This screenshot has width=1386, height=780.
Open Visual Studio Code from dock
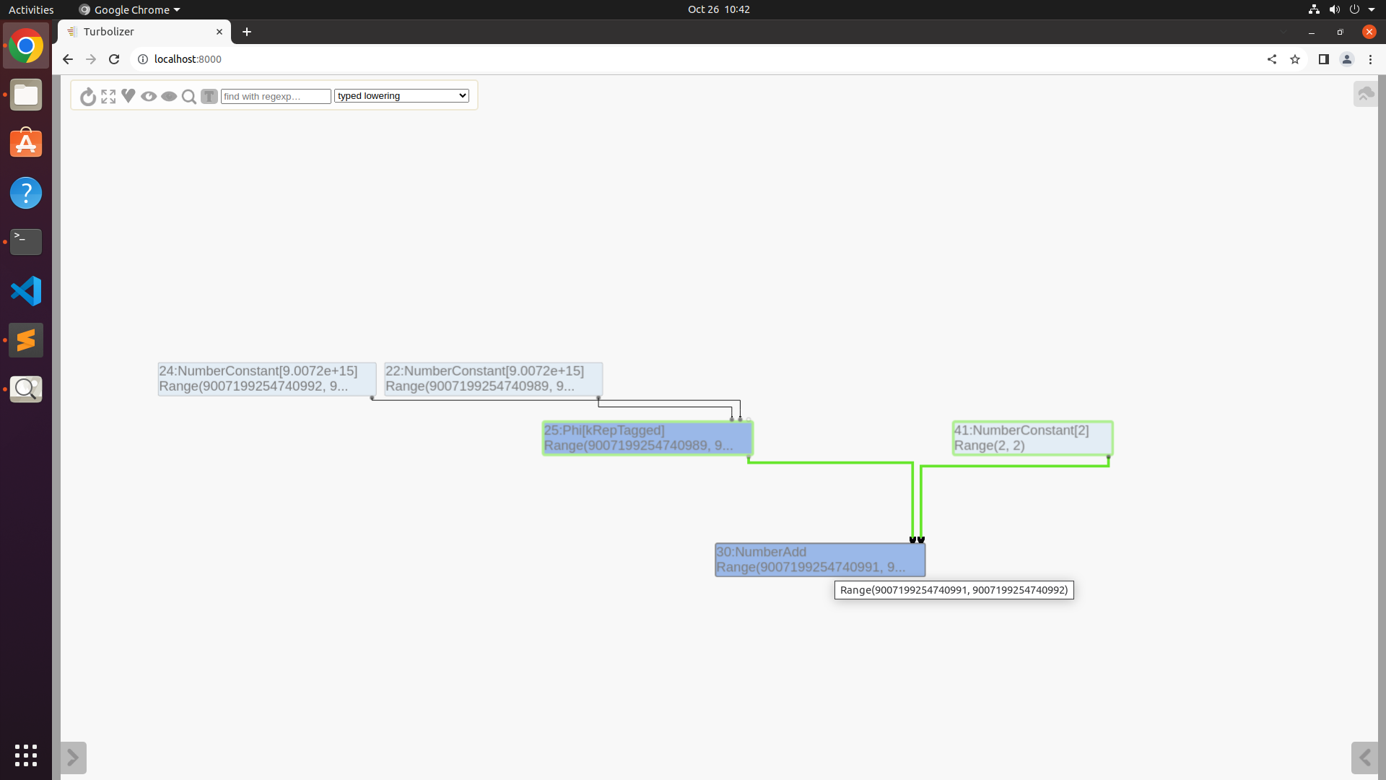[x=26, y=291]
